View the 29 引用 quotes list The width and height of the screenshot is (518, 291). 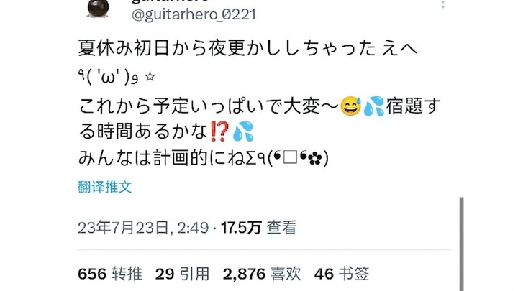tap(182, 274)
